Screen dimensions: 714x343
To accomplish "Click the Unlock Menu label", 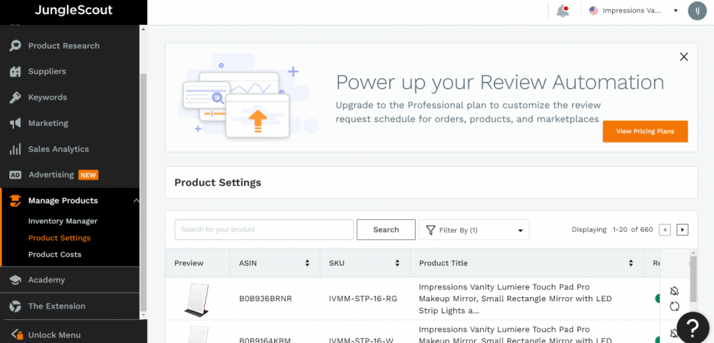I will (x=54, y=335).
